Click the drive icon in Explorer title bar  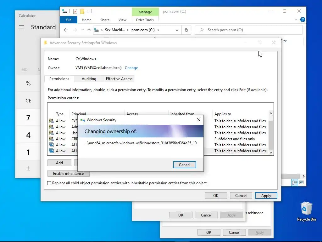pyautogui.click(x=65, y=11)
